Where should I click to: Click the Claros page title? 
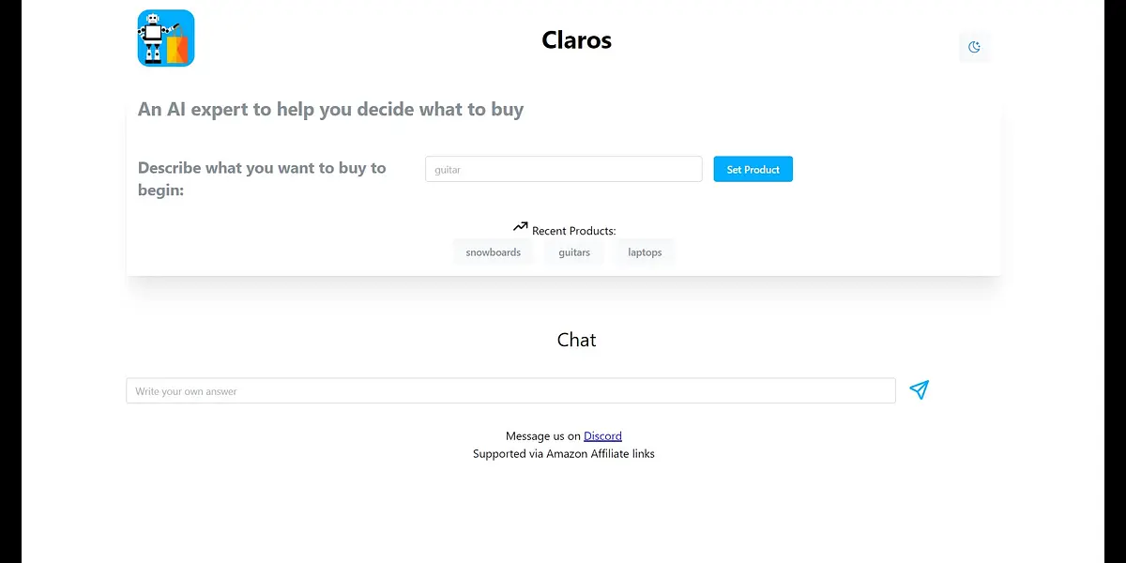pyautogui.click(x=576, y=40)
